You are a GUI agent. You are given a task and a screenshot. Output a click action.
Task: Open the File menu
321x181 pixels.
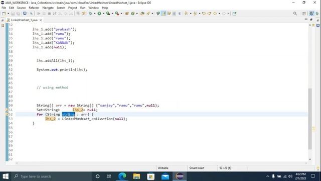(x=4, y=8)
